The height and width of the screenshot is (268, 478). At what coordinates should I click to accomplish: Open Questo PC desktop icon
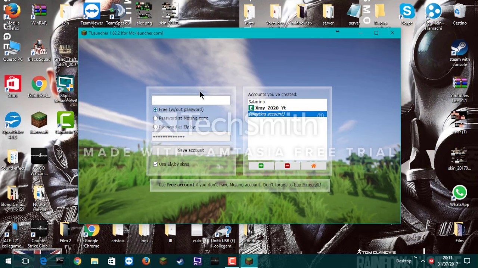click(x=13, y=51)
